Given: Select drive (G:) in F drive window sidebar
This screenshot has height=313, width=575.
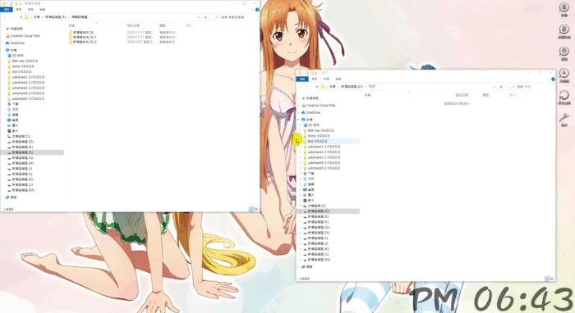Looking at the screenshot, I should [21, 158].
